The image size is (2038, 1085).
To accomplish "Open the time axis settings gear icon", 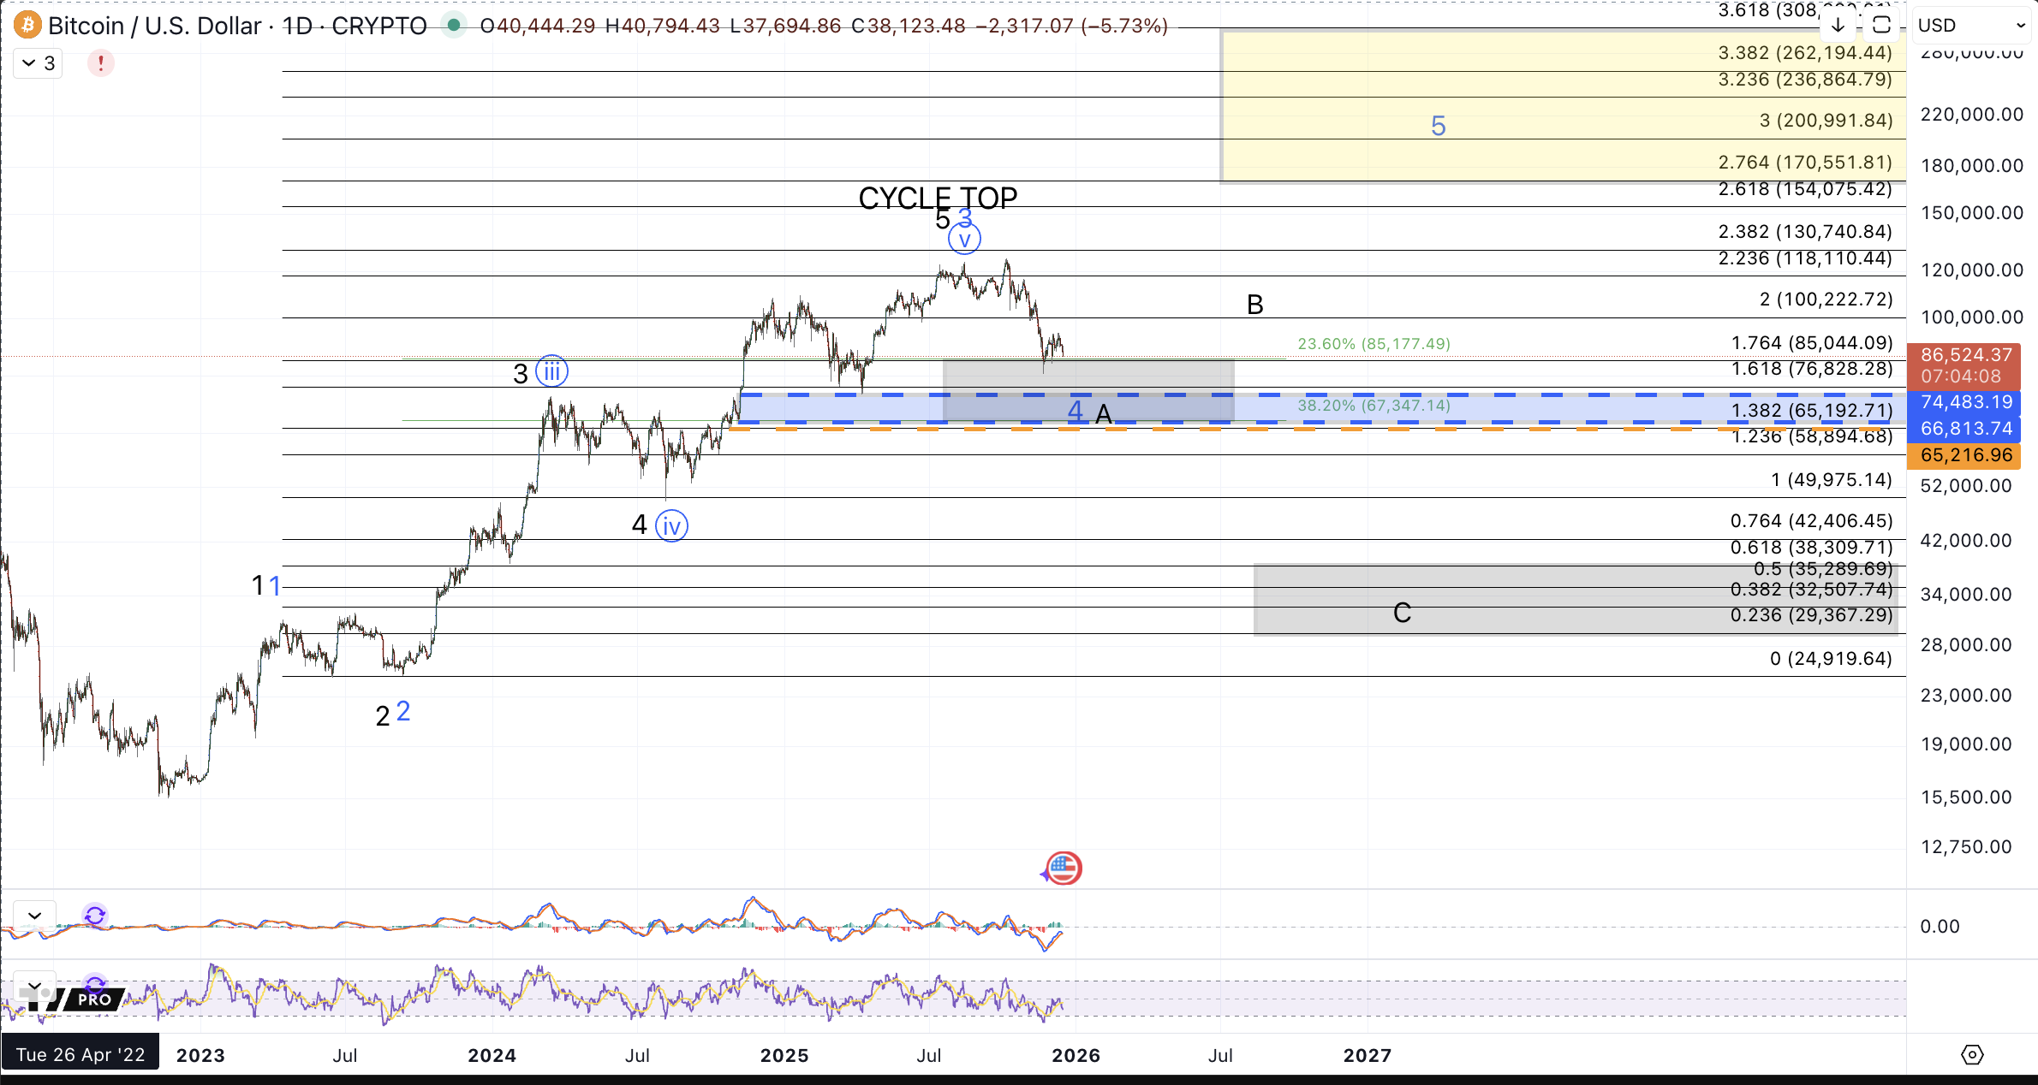I will click(x=1972, y=1055).
